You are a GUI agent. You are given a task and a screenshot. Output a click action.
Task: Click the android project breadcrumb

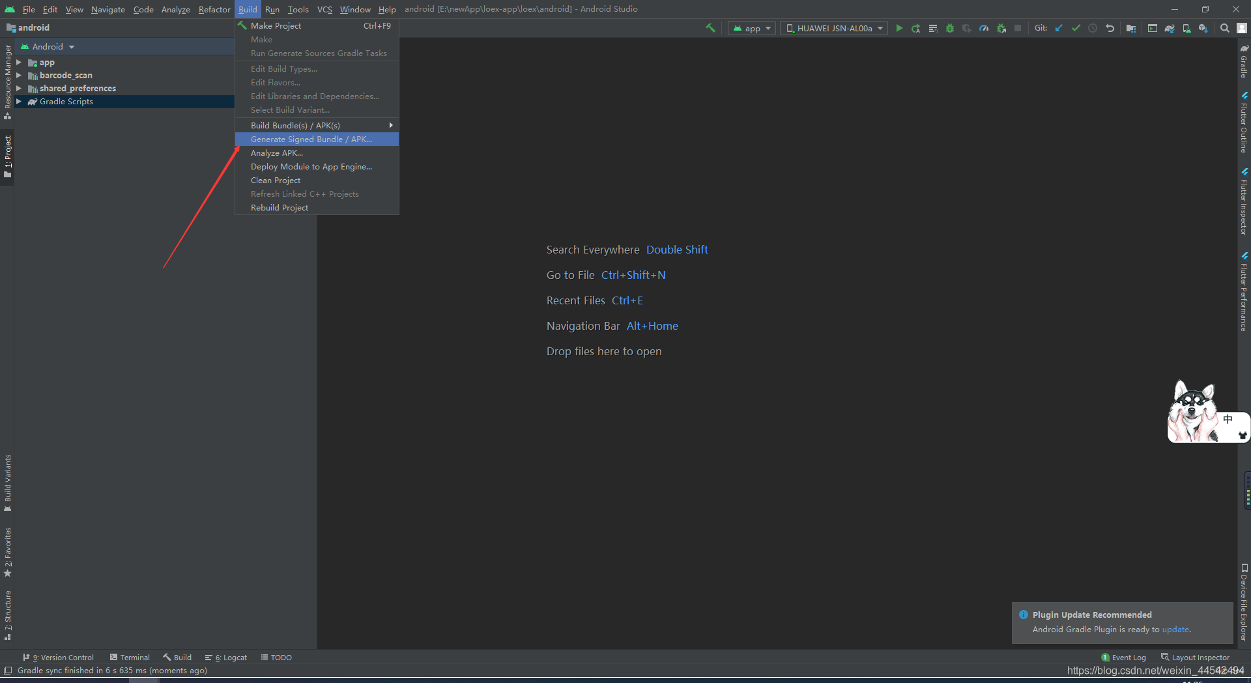point(28,28)
